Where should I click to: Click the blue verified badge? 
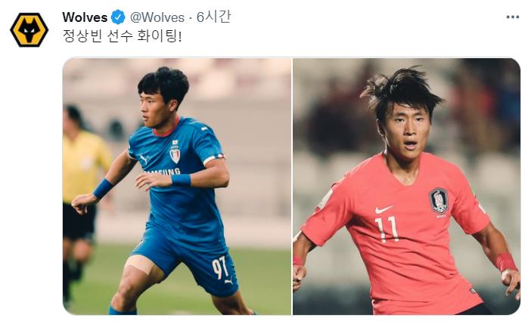pyautogui.click(x=118, y=17)
